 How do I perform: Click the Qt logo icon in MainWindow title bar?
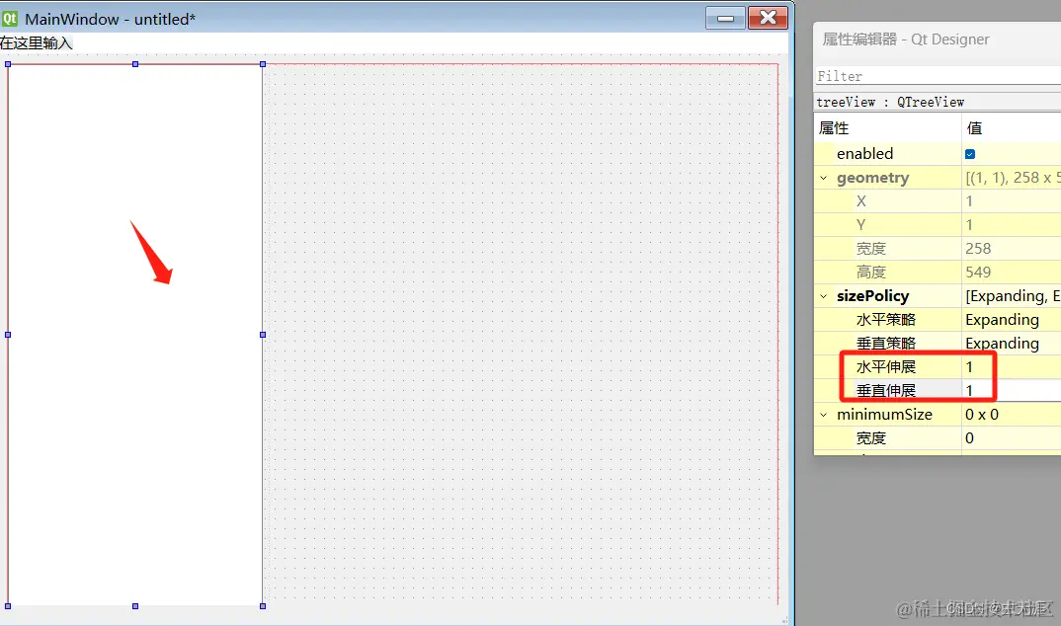10,18
